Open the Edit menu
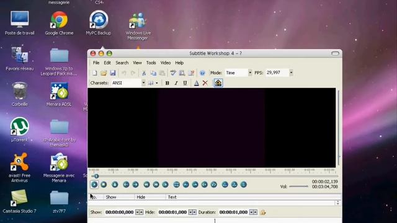 pyautogui.click(x=107, y=63)
